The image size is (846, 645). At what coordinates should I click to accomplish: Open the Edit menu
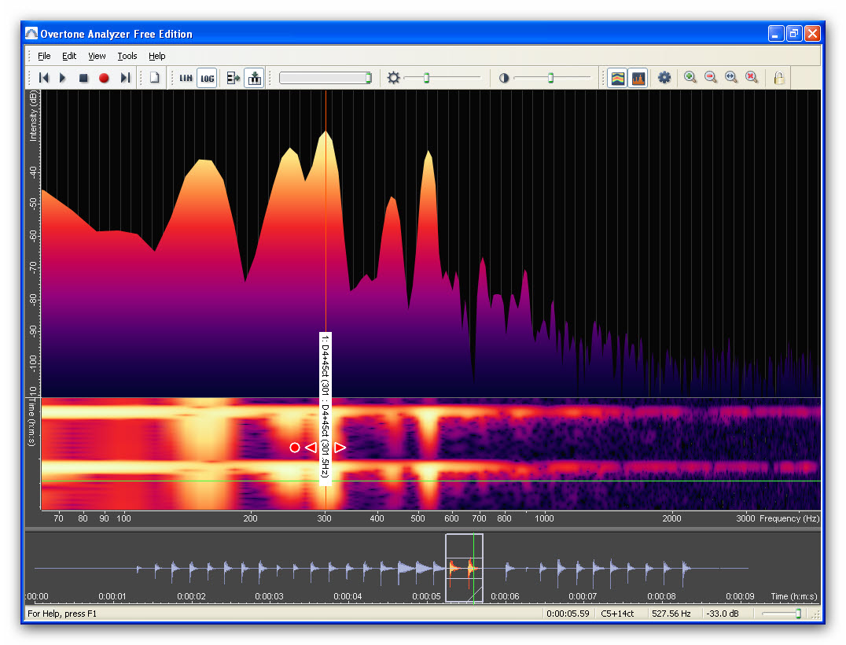coord(69,56)
